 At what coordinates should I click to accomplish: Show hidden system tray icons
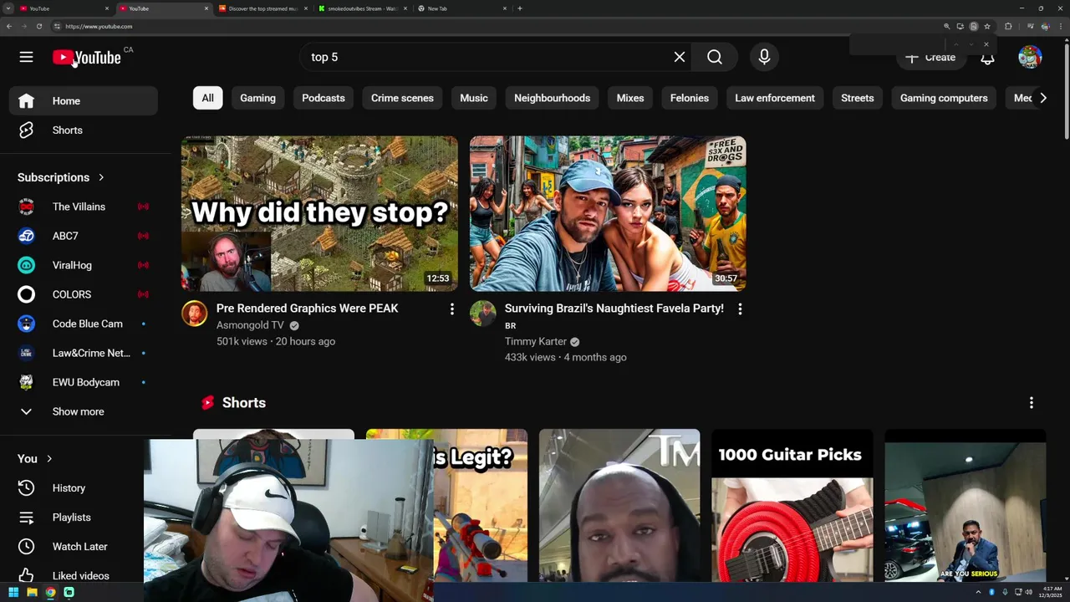click(x=978, y=592)
